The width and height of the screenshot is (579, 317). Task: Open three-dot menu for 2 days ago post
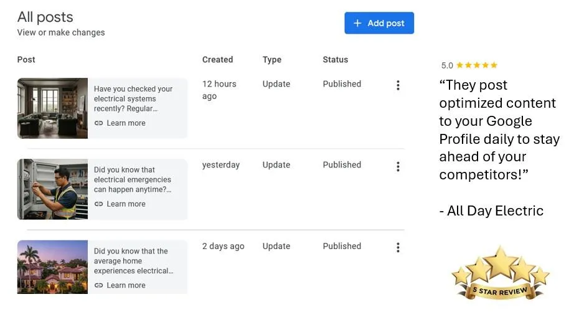[398, 247]
